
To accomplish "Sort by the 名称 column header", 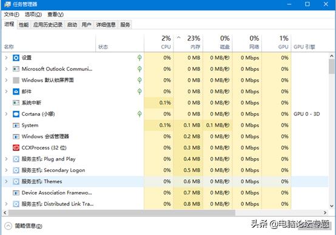I will [x=49, y=44].
